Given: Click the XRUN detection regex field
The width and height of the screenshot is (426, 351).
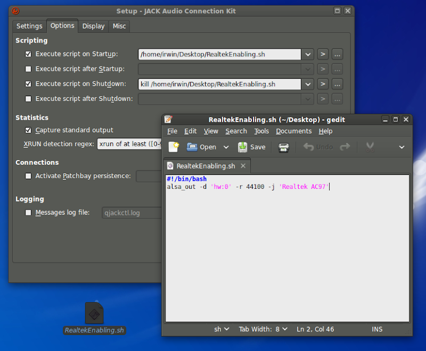Looking at the screenshot, I should pos(129,144).
